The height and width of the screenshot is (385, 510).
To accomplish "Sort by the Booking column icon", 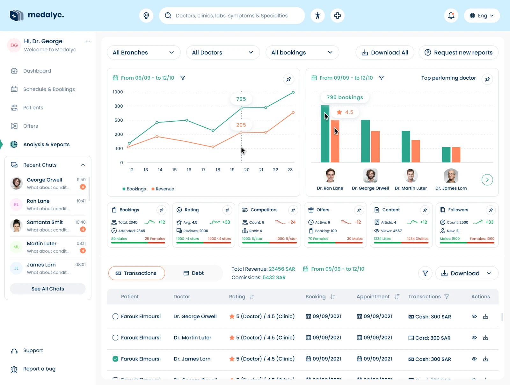I will tap(333, 297).
